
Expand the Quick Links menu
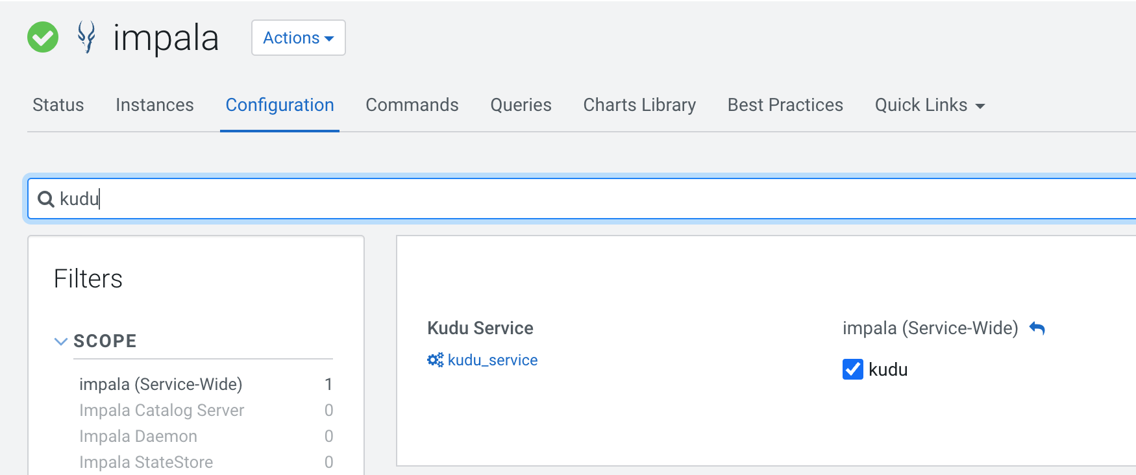click(929, 105)
